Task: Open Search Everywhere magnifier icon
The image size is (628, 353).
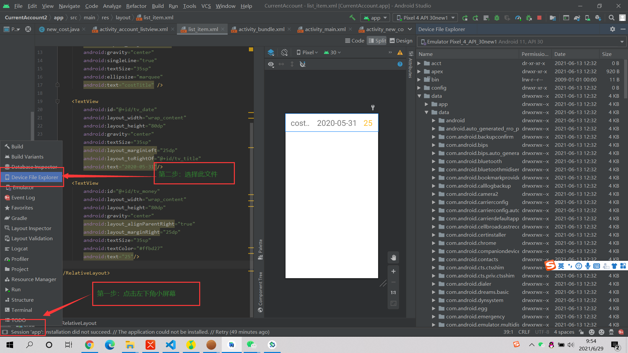Action: [611, 18]
